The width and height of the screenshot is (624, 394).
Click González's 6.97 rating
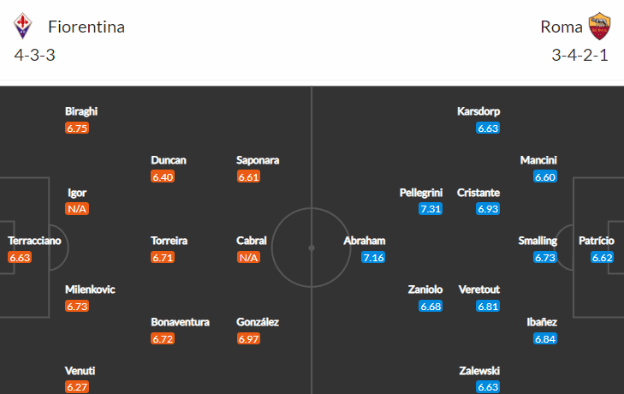click(x=249, y=339)
